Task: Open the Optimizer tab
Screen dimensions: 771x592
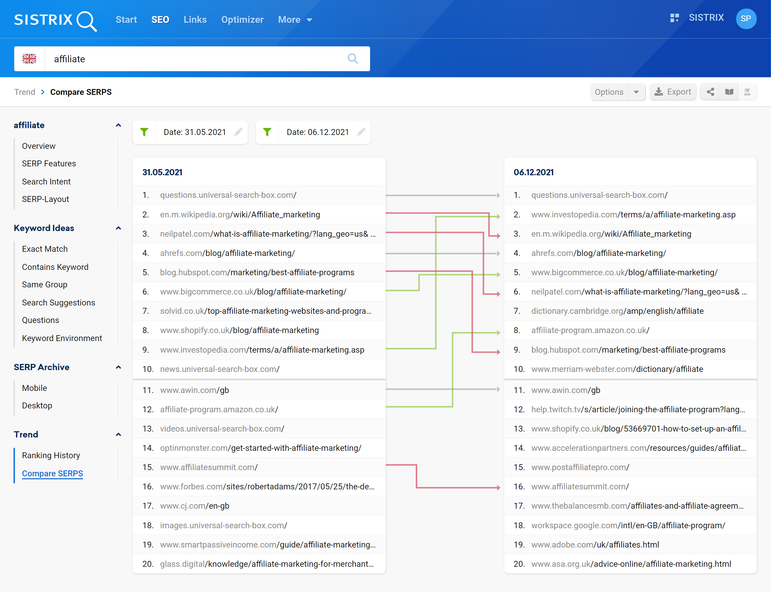Action: pos(242,20)
